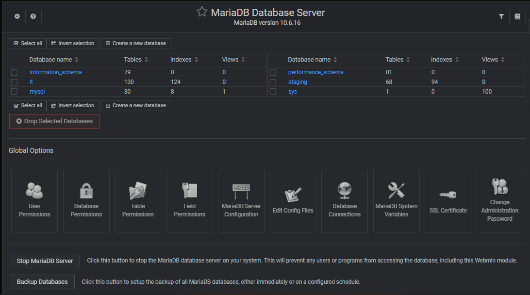The width and height of the screenshot is (530, 295).
Task: Open Database Connections
Action: 345,200
